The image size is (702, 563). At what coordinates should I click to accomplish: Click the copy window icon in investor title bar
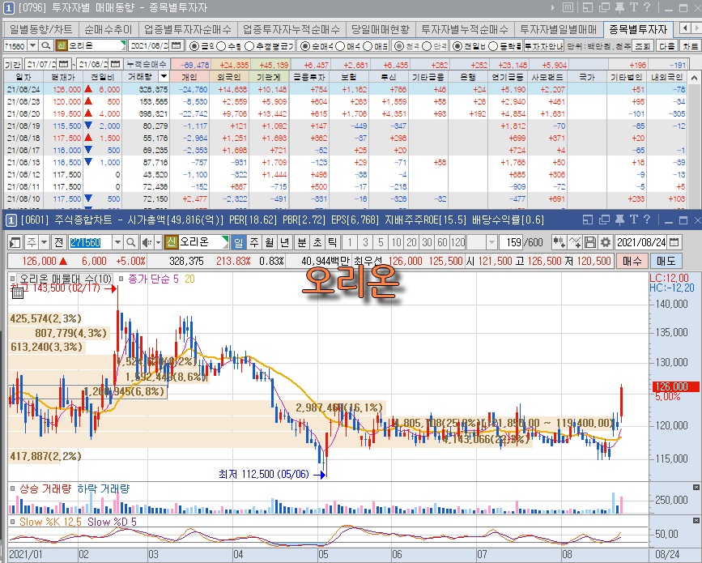[604, 7]
